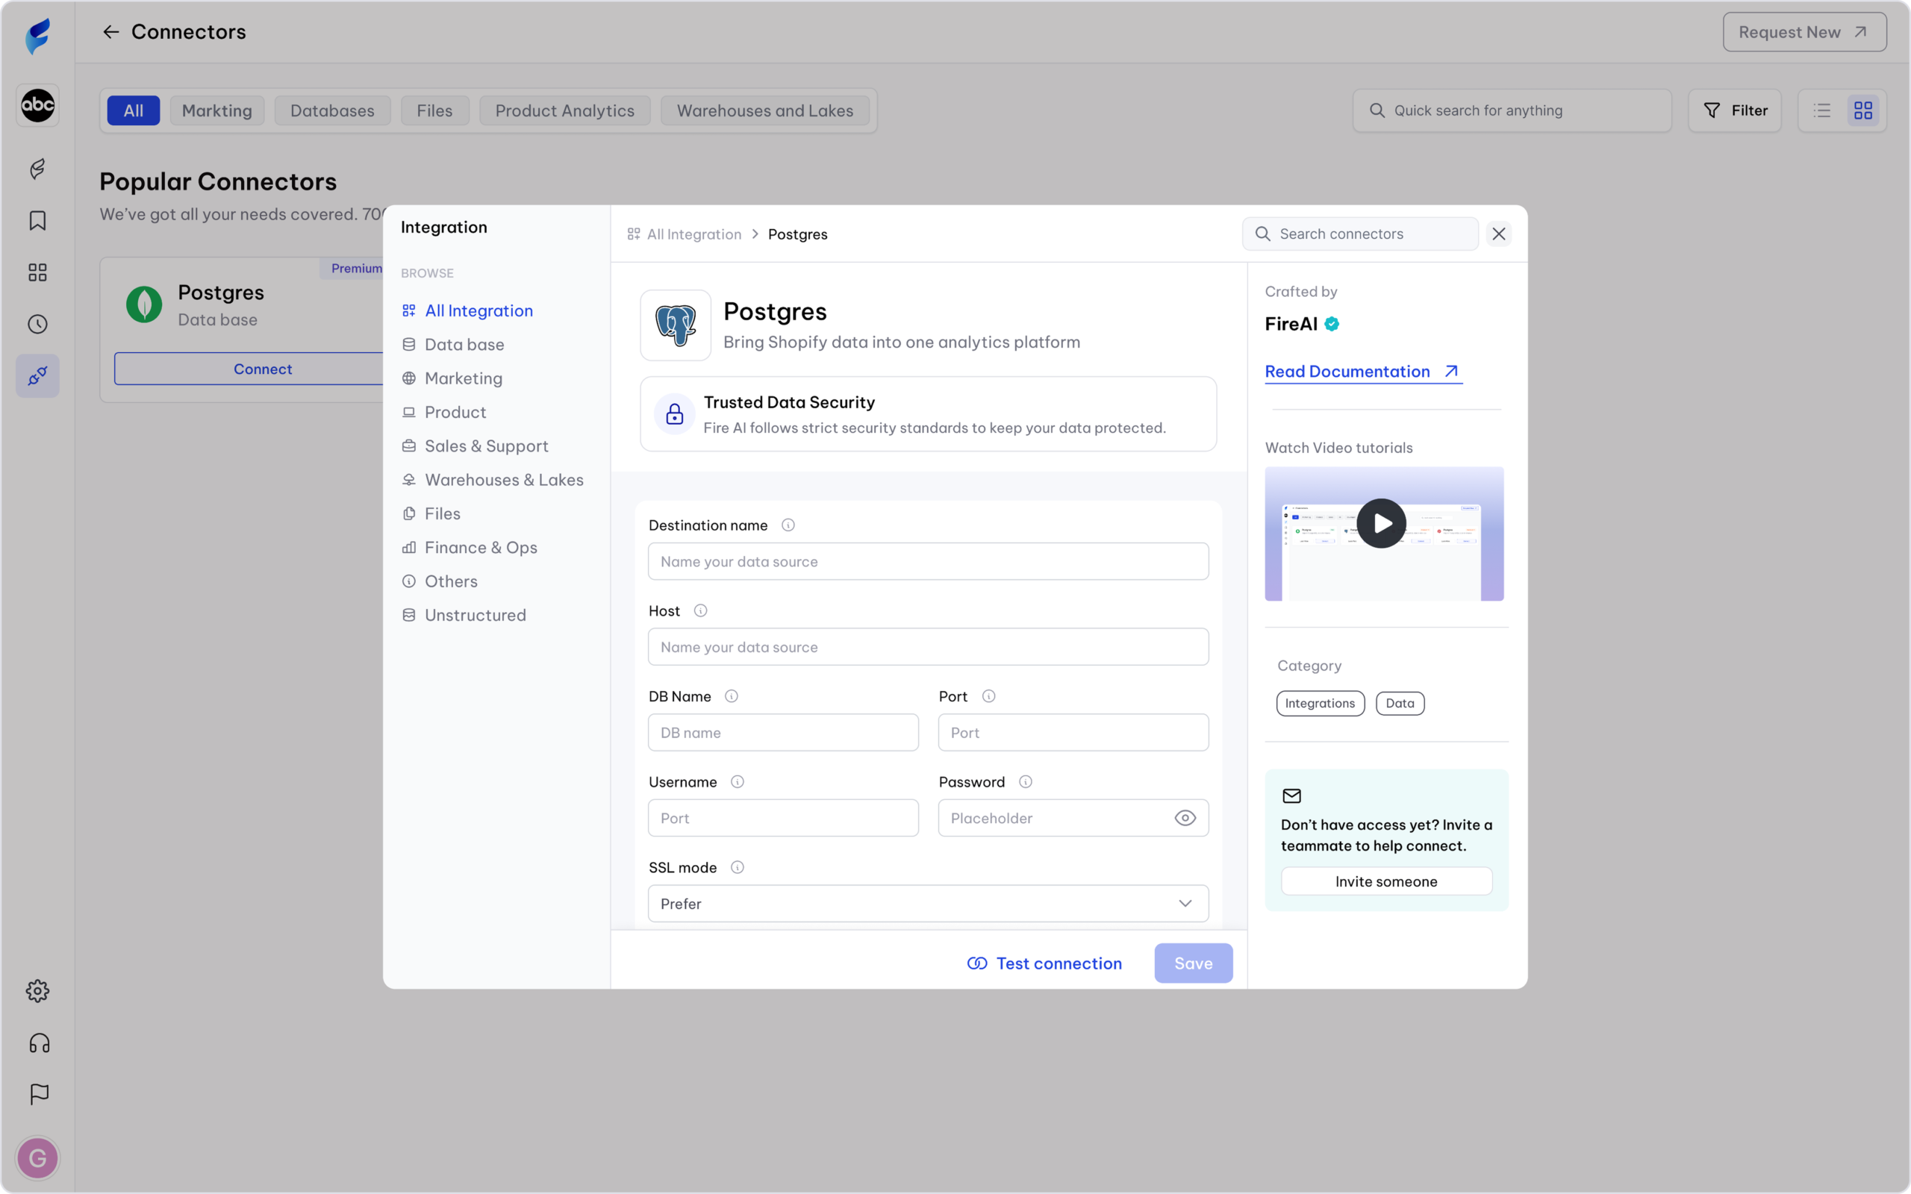
Task: Switch to grid view layout
Action: point(1862,110)
